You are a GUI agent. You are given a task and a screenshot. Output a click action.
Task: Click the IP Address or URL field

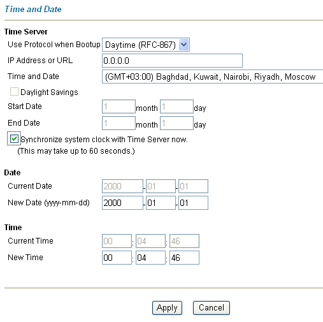tap(172, 61)
